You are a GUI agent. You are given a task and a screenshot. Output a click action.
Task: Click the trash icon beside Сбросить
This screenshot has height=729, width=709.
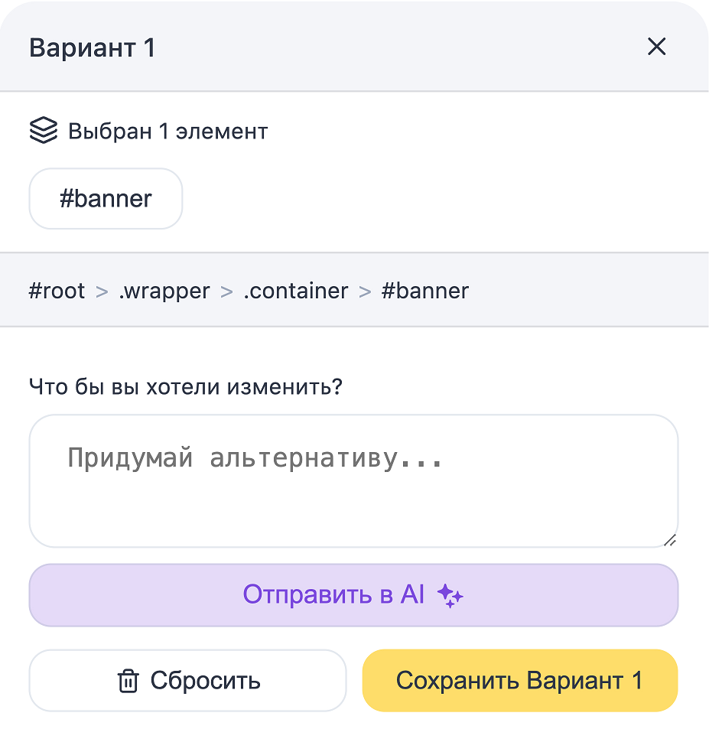[128, 681]
